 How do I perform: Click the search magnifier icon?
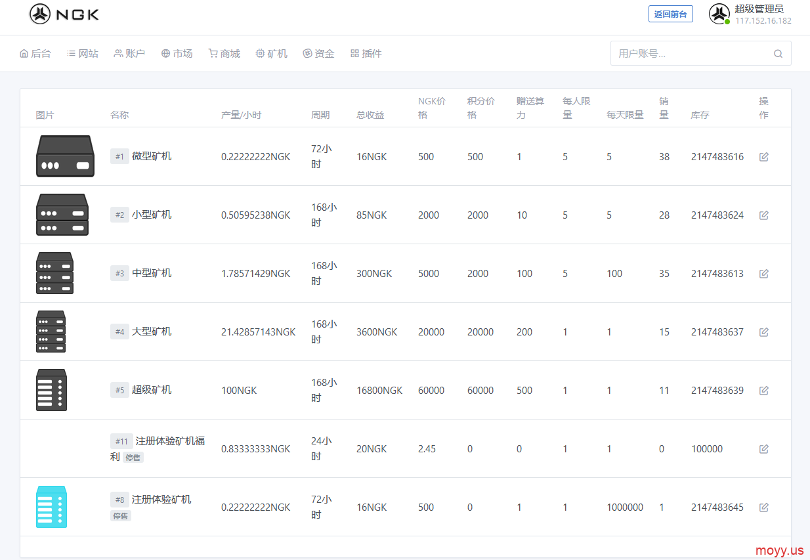778,54
